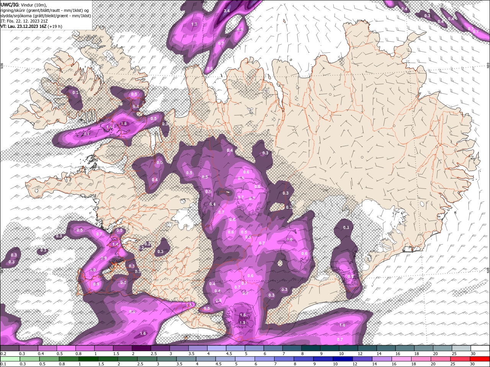Click the 'IT: Fös. 22. 12. 2023 21Z' line

(24, 21)
